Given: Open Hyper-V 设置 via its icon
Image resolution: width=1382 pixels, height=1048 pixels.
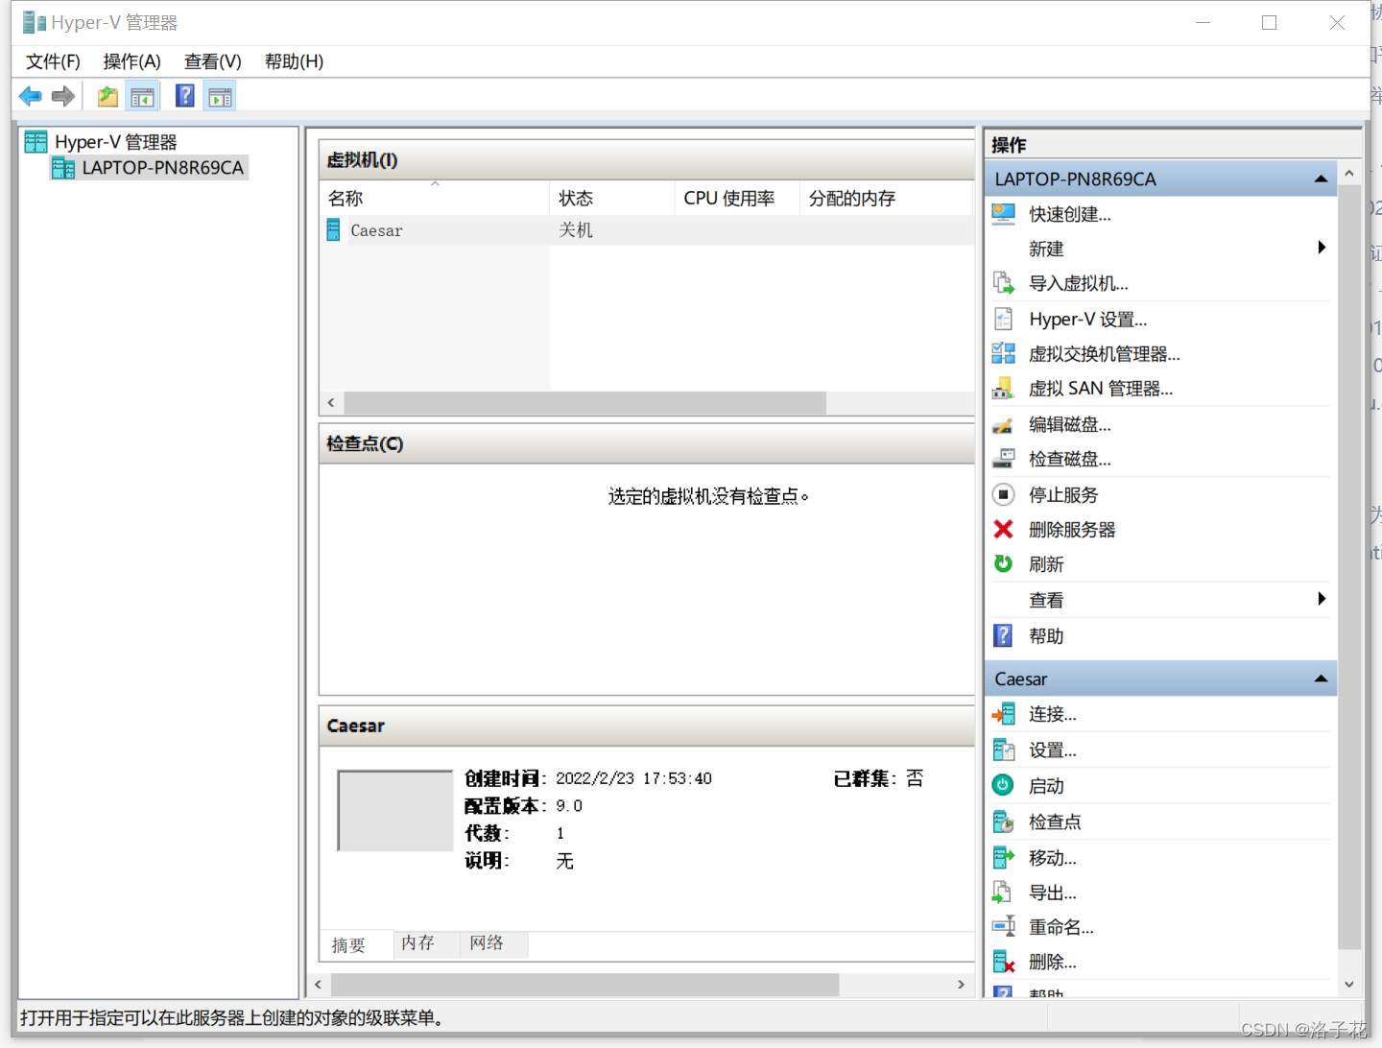Looking at the screenshot, I should [x=1003, y=319].
